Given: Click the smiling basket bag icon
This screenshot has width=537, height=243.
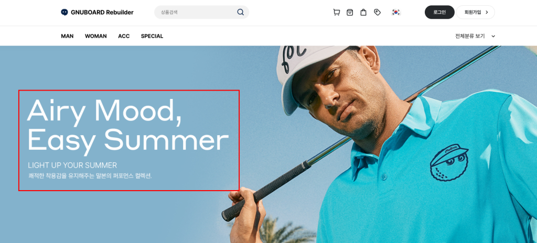Looking at the screenshot, I should coord(350,13).
